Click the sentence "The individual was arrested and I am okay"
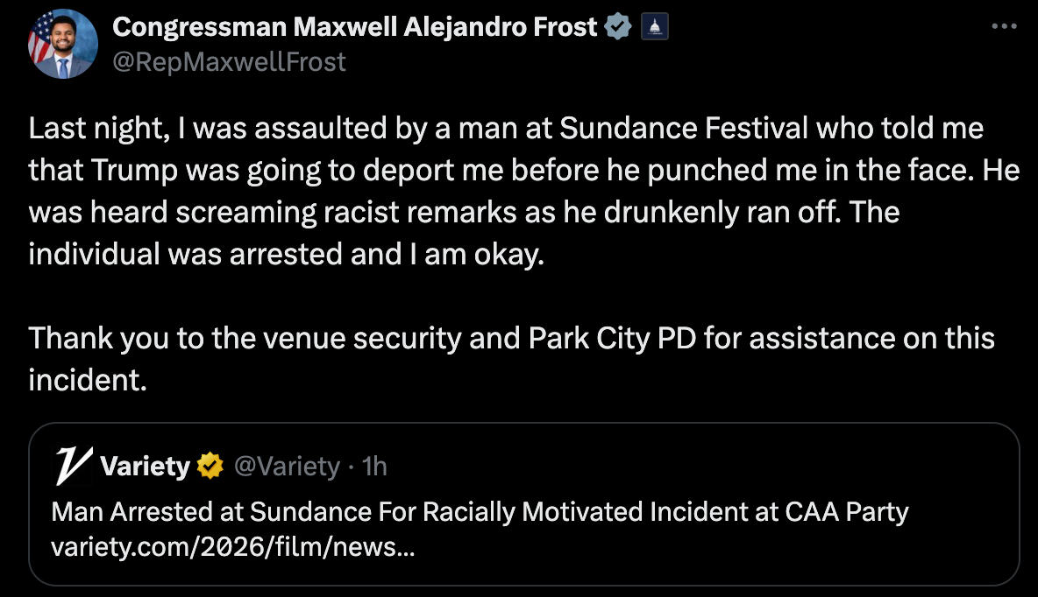Screen dimensions: 1038x597 point(282,254)
